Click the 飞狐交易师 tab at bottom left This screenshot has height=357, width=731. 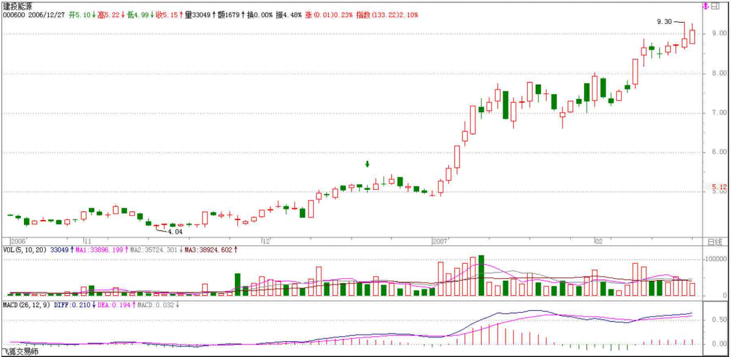(x=20, y=351)
